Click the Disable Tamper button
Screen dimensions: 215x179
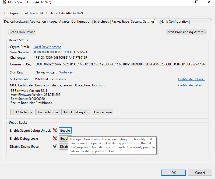click(47, 112)
